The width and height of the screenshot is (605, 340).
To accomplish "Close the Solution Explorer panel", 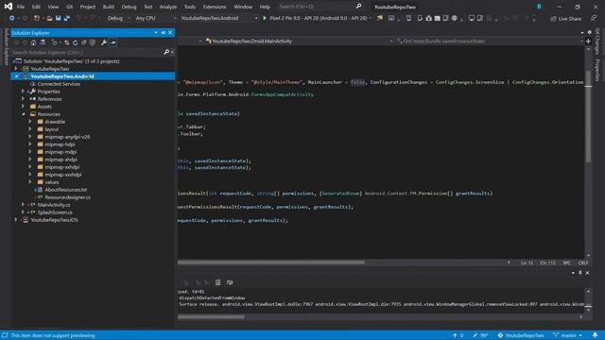I will point(170,33).
